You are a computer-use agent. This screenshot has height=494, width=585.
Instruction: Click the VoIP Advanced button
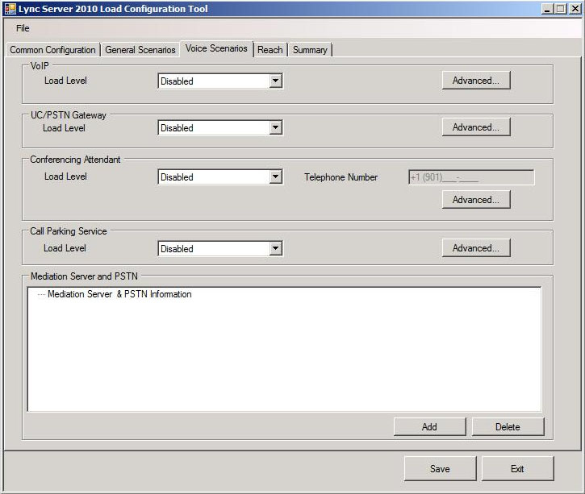click(x=476, y=81)
